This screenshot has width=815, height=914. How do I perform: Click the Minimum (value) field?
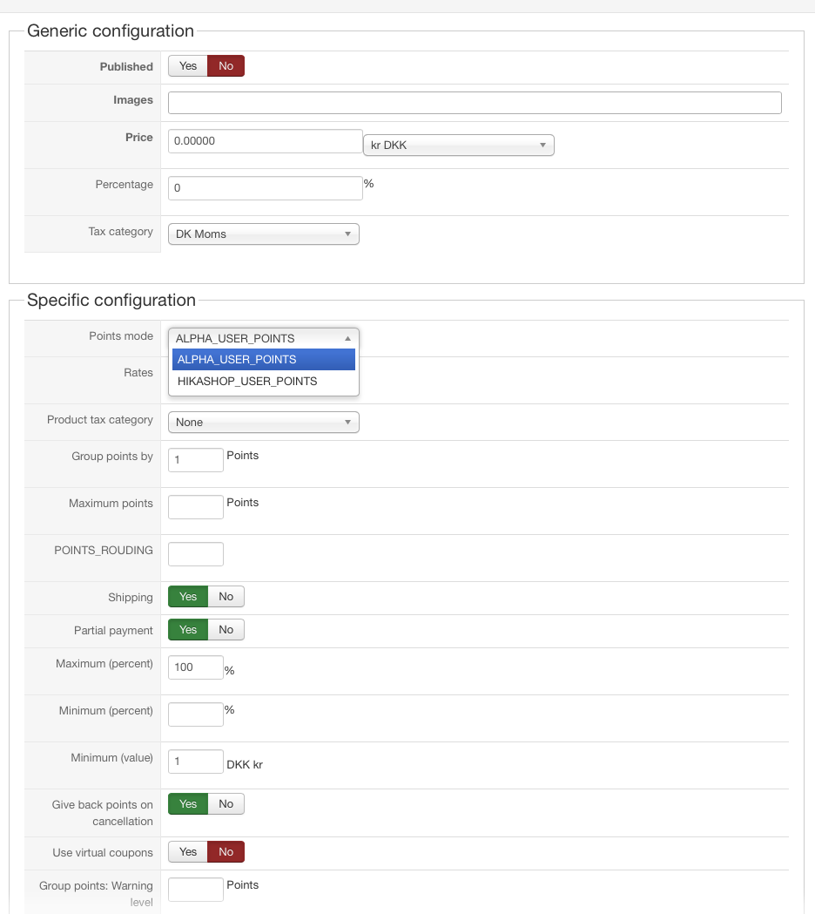click(x=196, y=762)
